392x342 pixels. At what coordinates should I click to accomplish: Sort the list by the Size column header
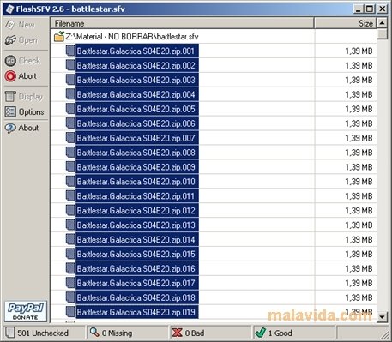point(346,23)
